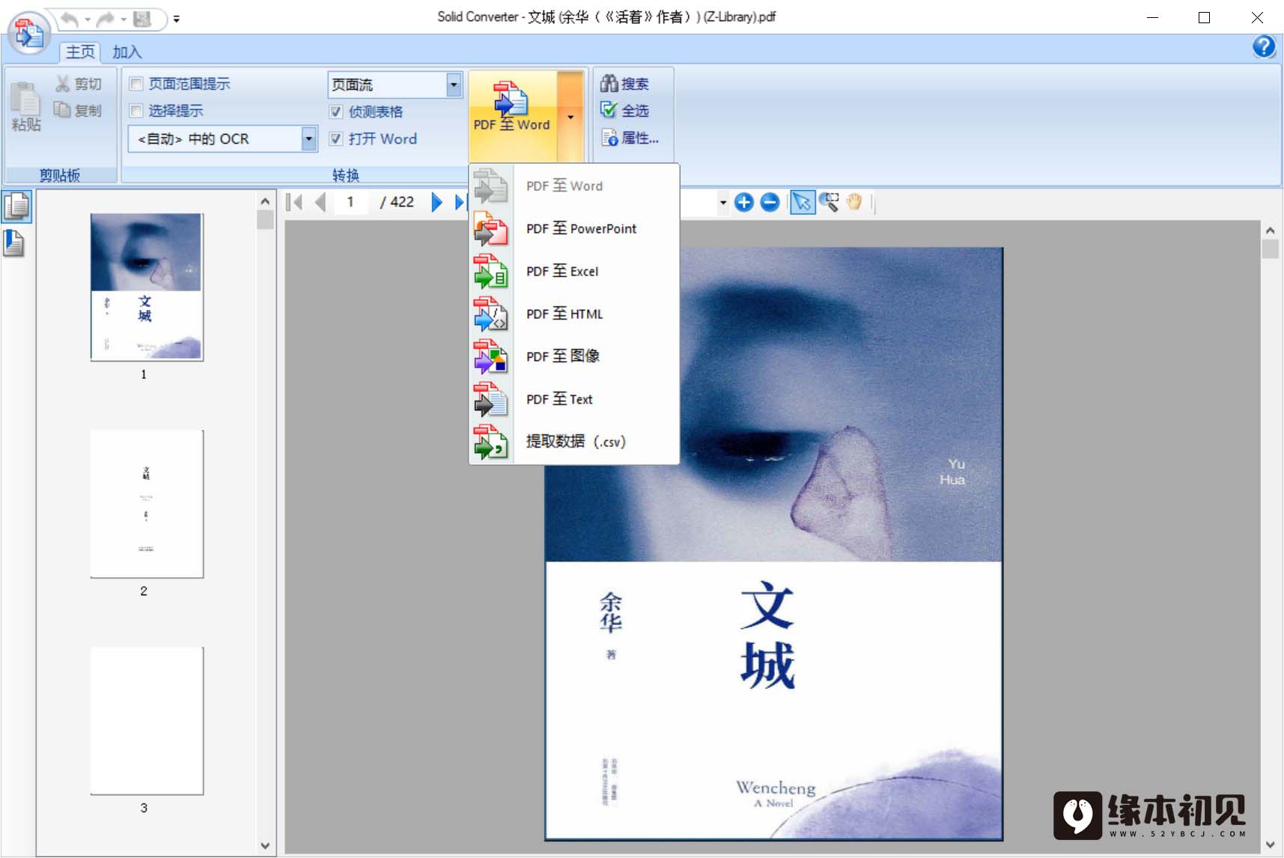Click document view scroll up arrow

click(1271, 230)
